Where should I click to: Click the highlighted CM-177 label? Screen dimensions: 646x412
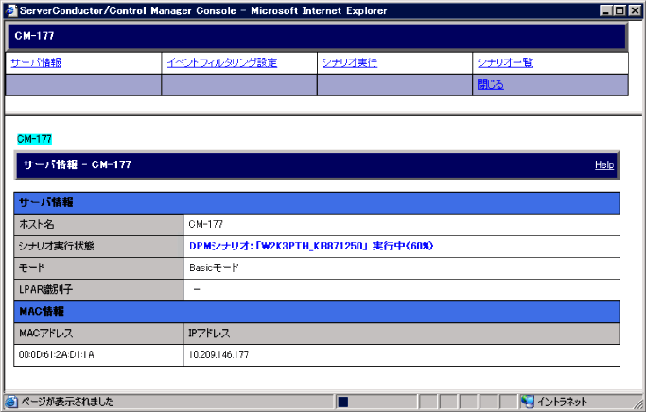click(34, 139)
